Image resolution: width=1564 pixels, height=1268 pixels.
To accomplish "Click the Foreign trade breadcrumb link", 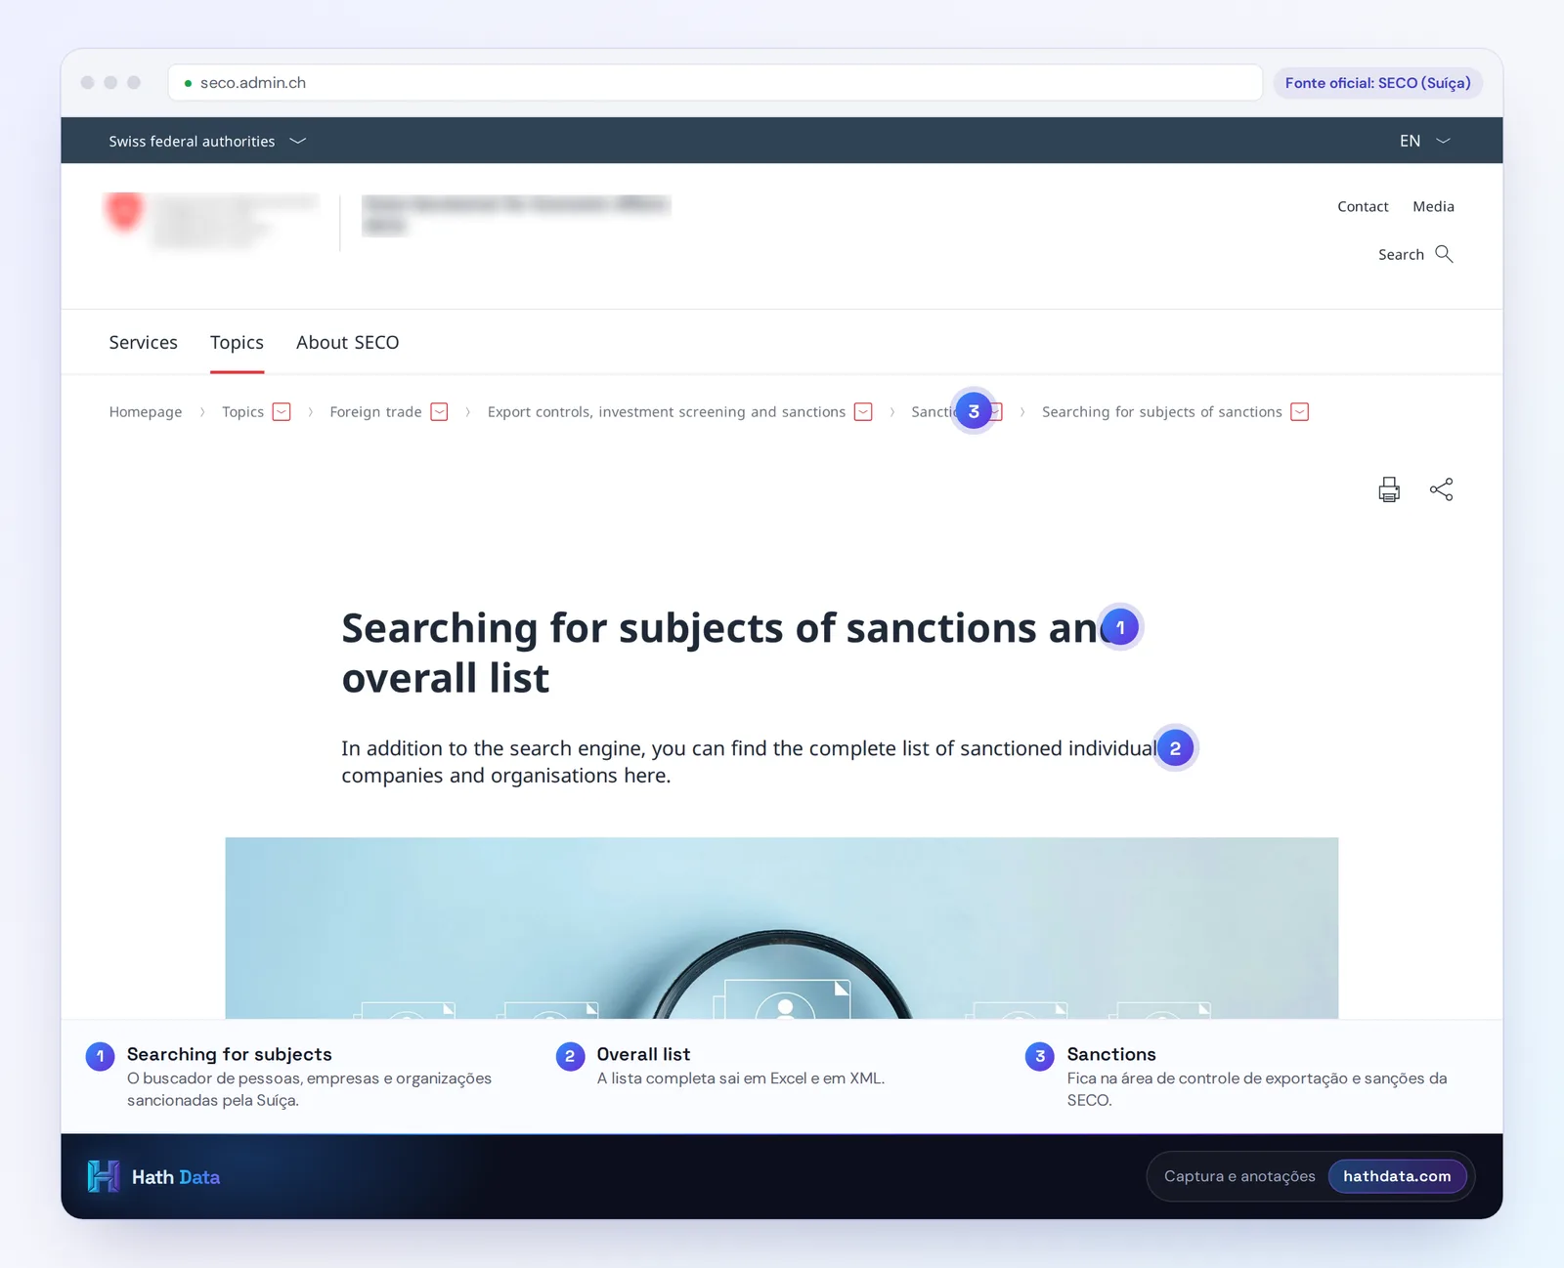I will point(375,411).
